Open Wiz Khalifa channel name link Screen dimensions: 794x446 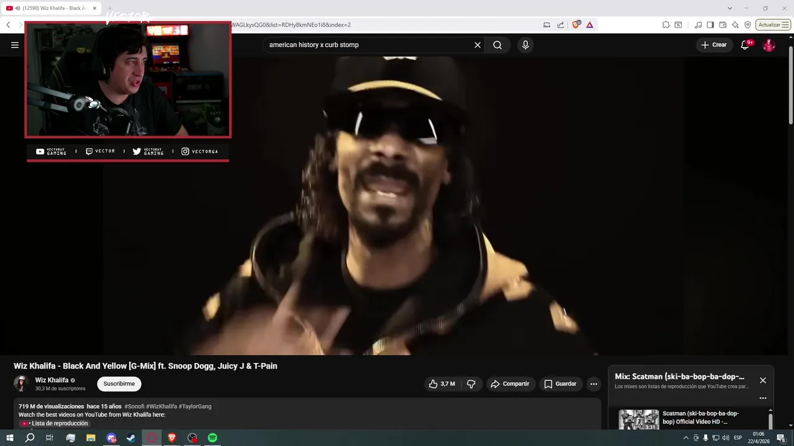pos(51,380)
